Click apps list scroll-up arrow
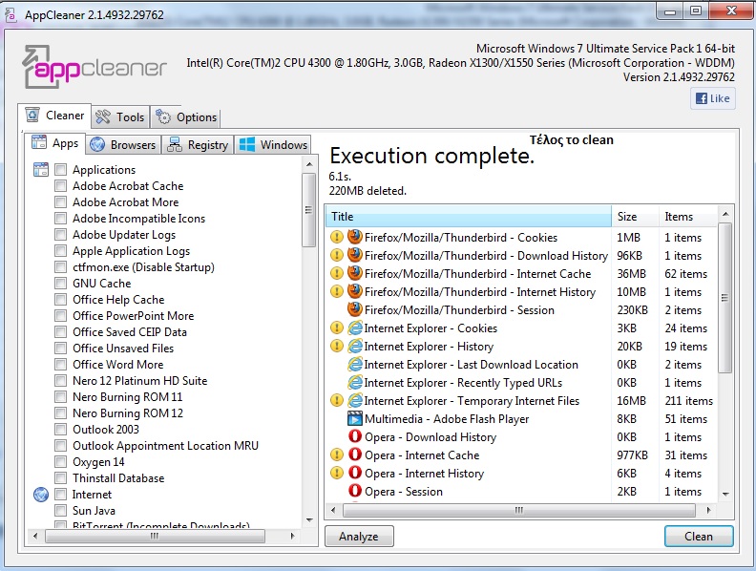This screenshot has height=571, width=756. pyautogui.click(x=309, y=164)
